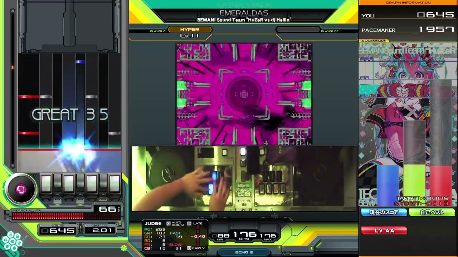Image resolution: width=458 pixels, height=257 pixels.
Task: Click the falling blue note in the lane
Action: tap(80, 62)
